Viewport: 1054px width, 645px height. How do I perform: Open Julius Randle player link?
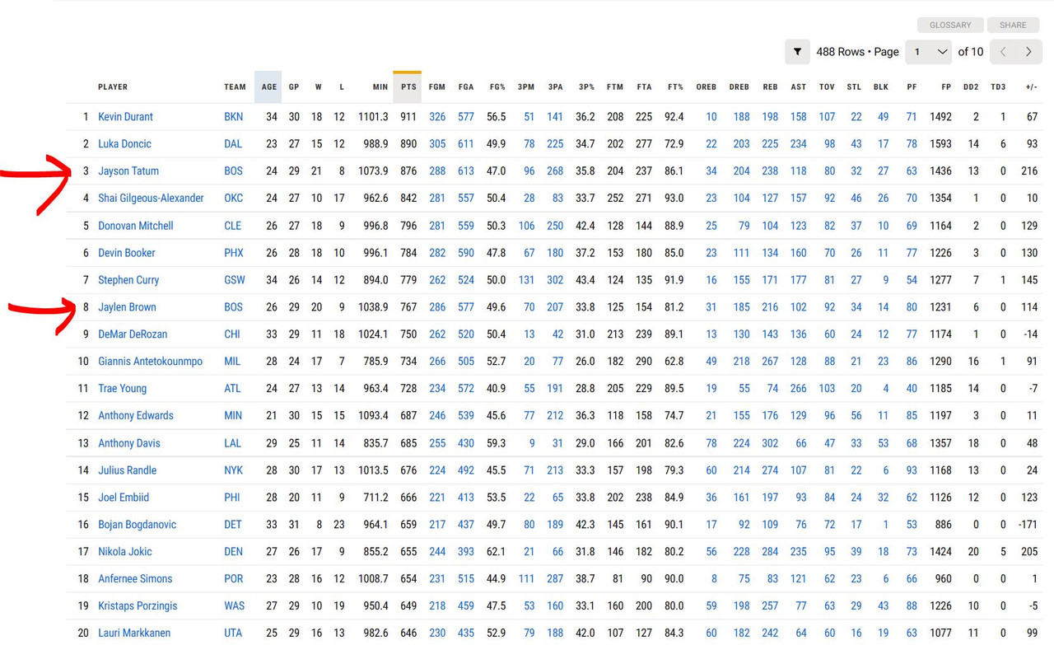[x=127, y=470]
